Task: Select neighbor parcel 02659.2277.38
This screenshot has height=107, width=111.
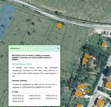Action: point(18,101)
